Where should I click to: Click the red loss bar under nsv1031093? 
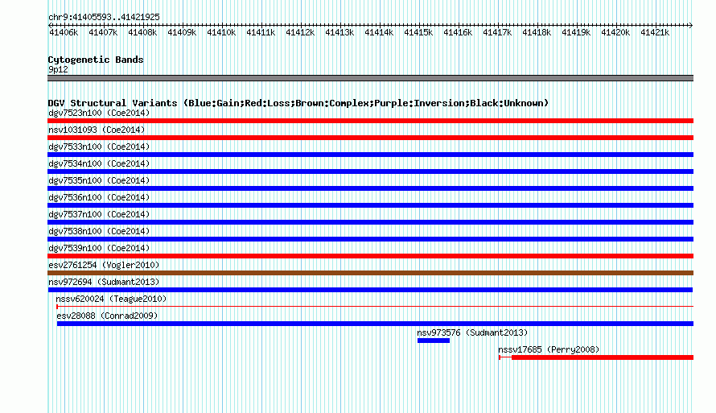(370, 138)
